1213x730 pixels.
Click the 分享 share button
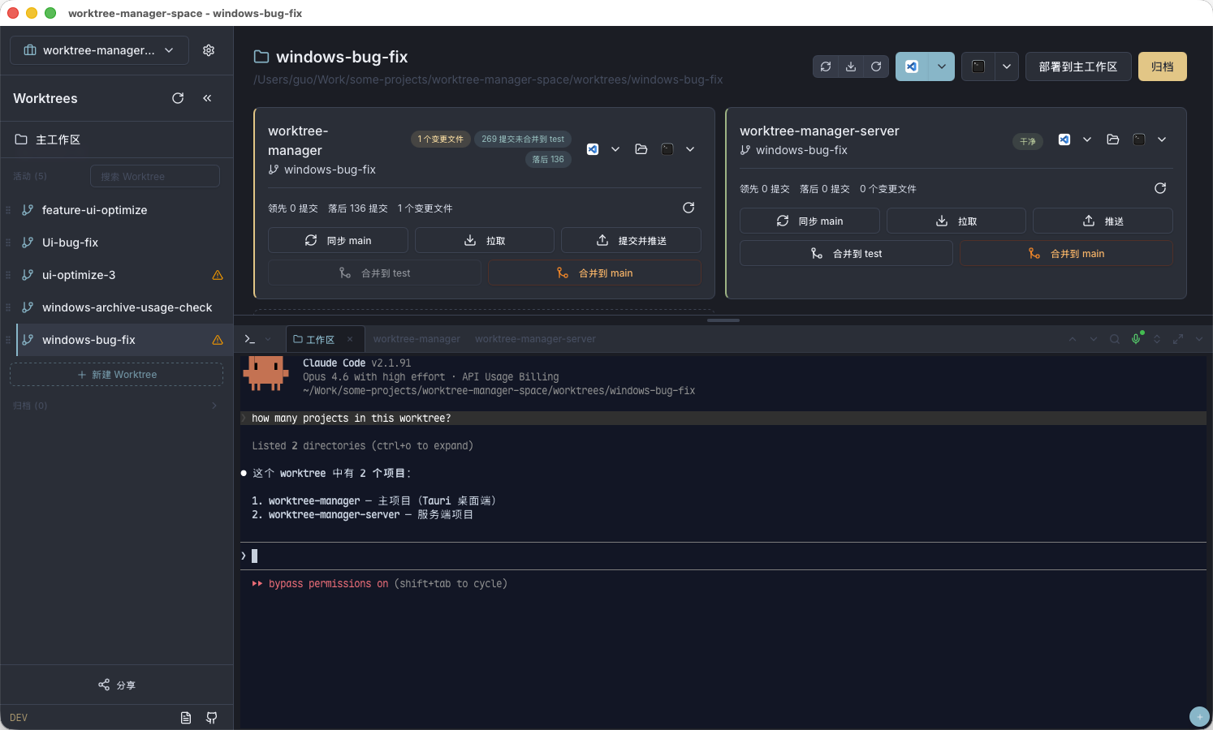click(117, 685)
